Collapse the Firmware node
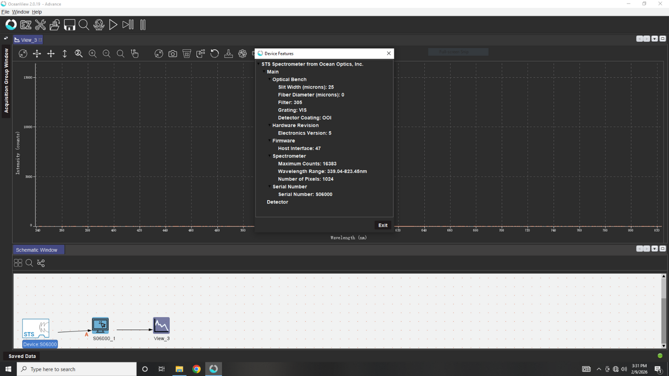The height and width of the screenshot is (376, 669). [x=270, y=141]
